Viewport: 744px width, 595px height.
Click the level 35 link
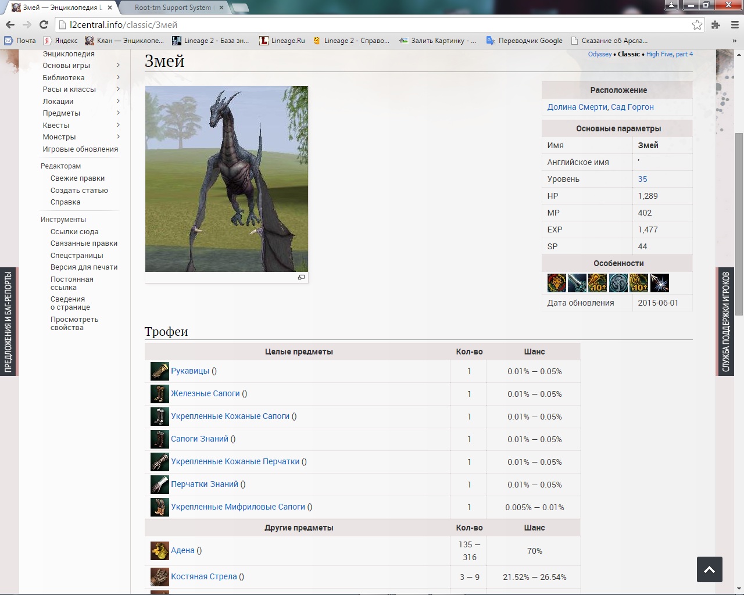(x=642, y=179)
